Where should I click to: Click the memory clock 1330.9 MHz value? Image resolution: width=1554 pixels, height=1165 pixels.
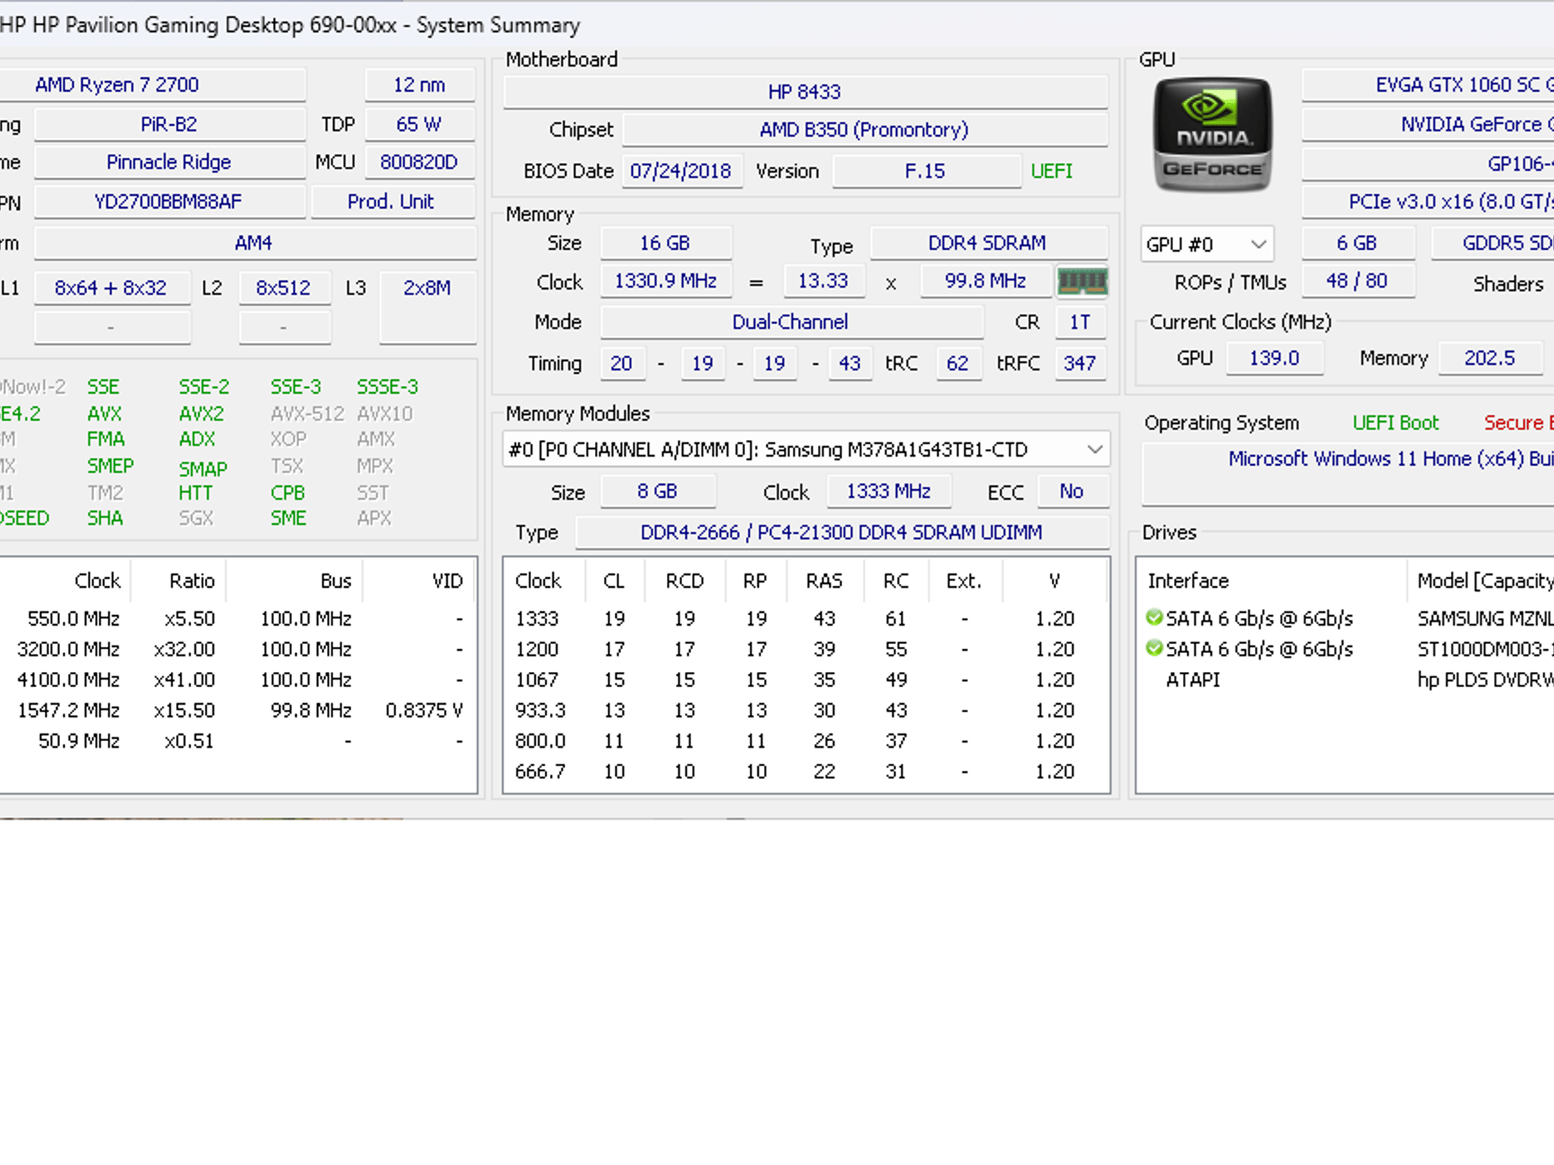pos(665,281)
